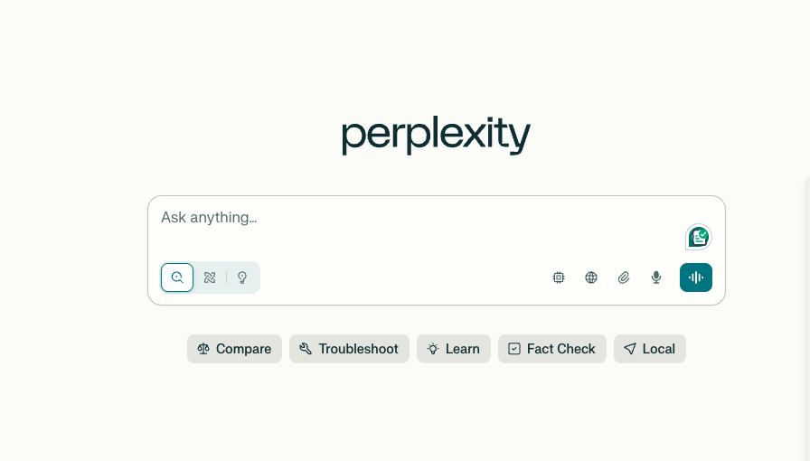810x461 pixels.
Task: Select the Fact Check suggestion chip
Action: pyautogui.click(x=552, y=349)
